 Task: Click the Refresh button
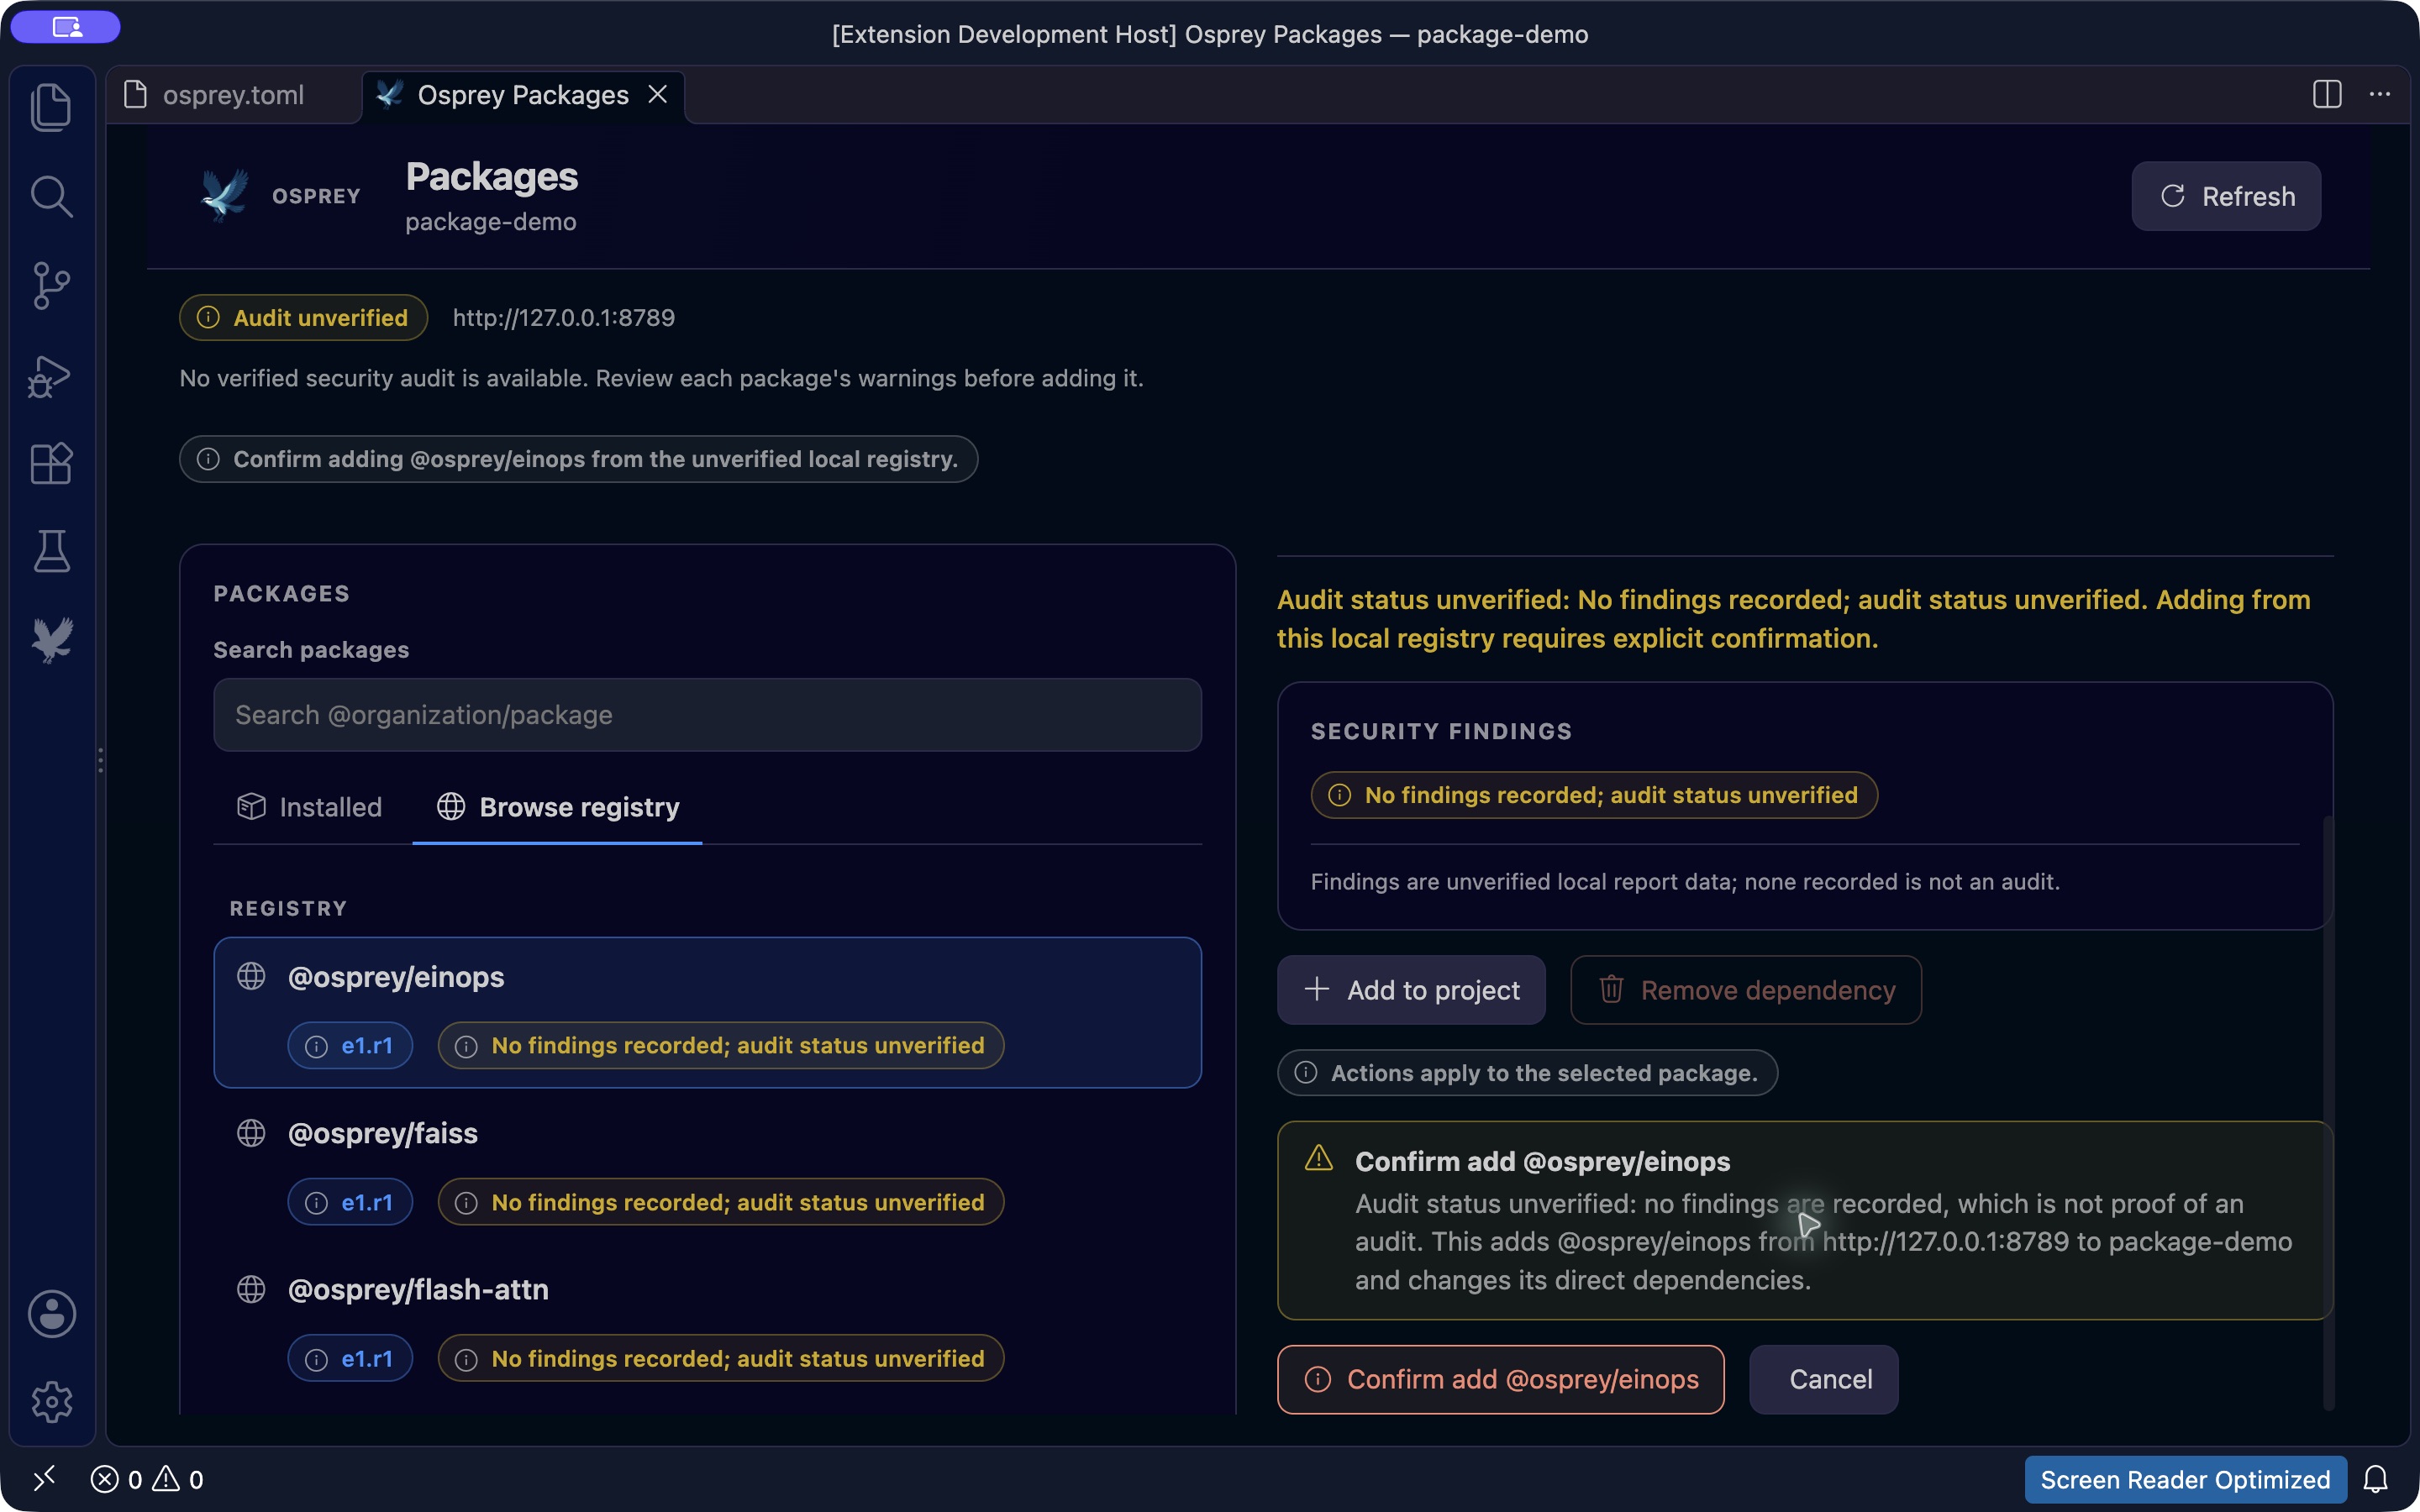coord(2226,196)
